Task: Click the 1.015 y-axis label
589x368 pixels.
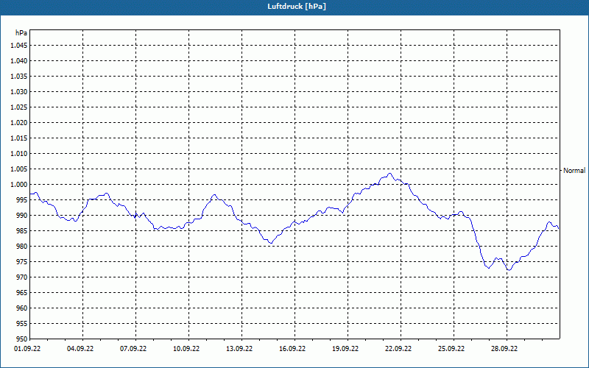Action: point(18,138)
